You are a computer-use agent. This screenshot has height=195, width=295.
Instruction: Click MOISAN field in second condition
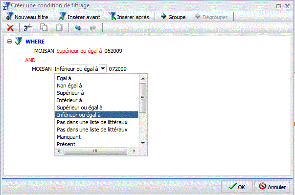click(42, 69)
